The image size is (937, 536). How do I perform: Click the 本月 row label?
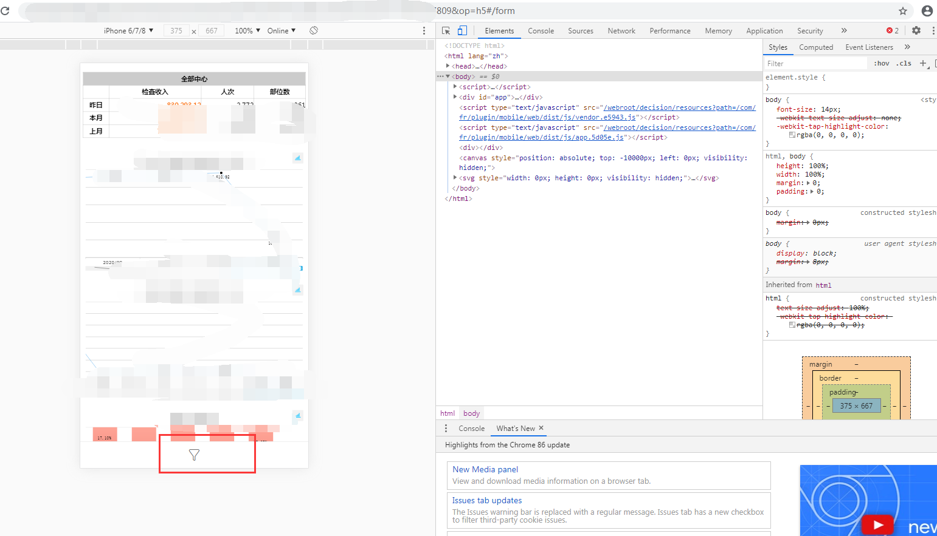[96, 118]
